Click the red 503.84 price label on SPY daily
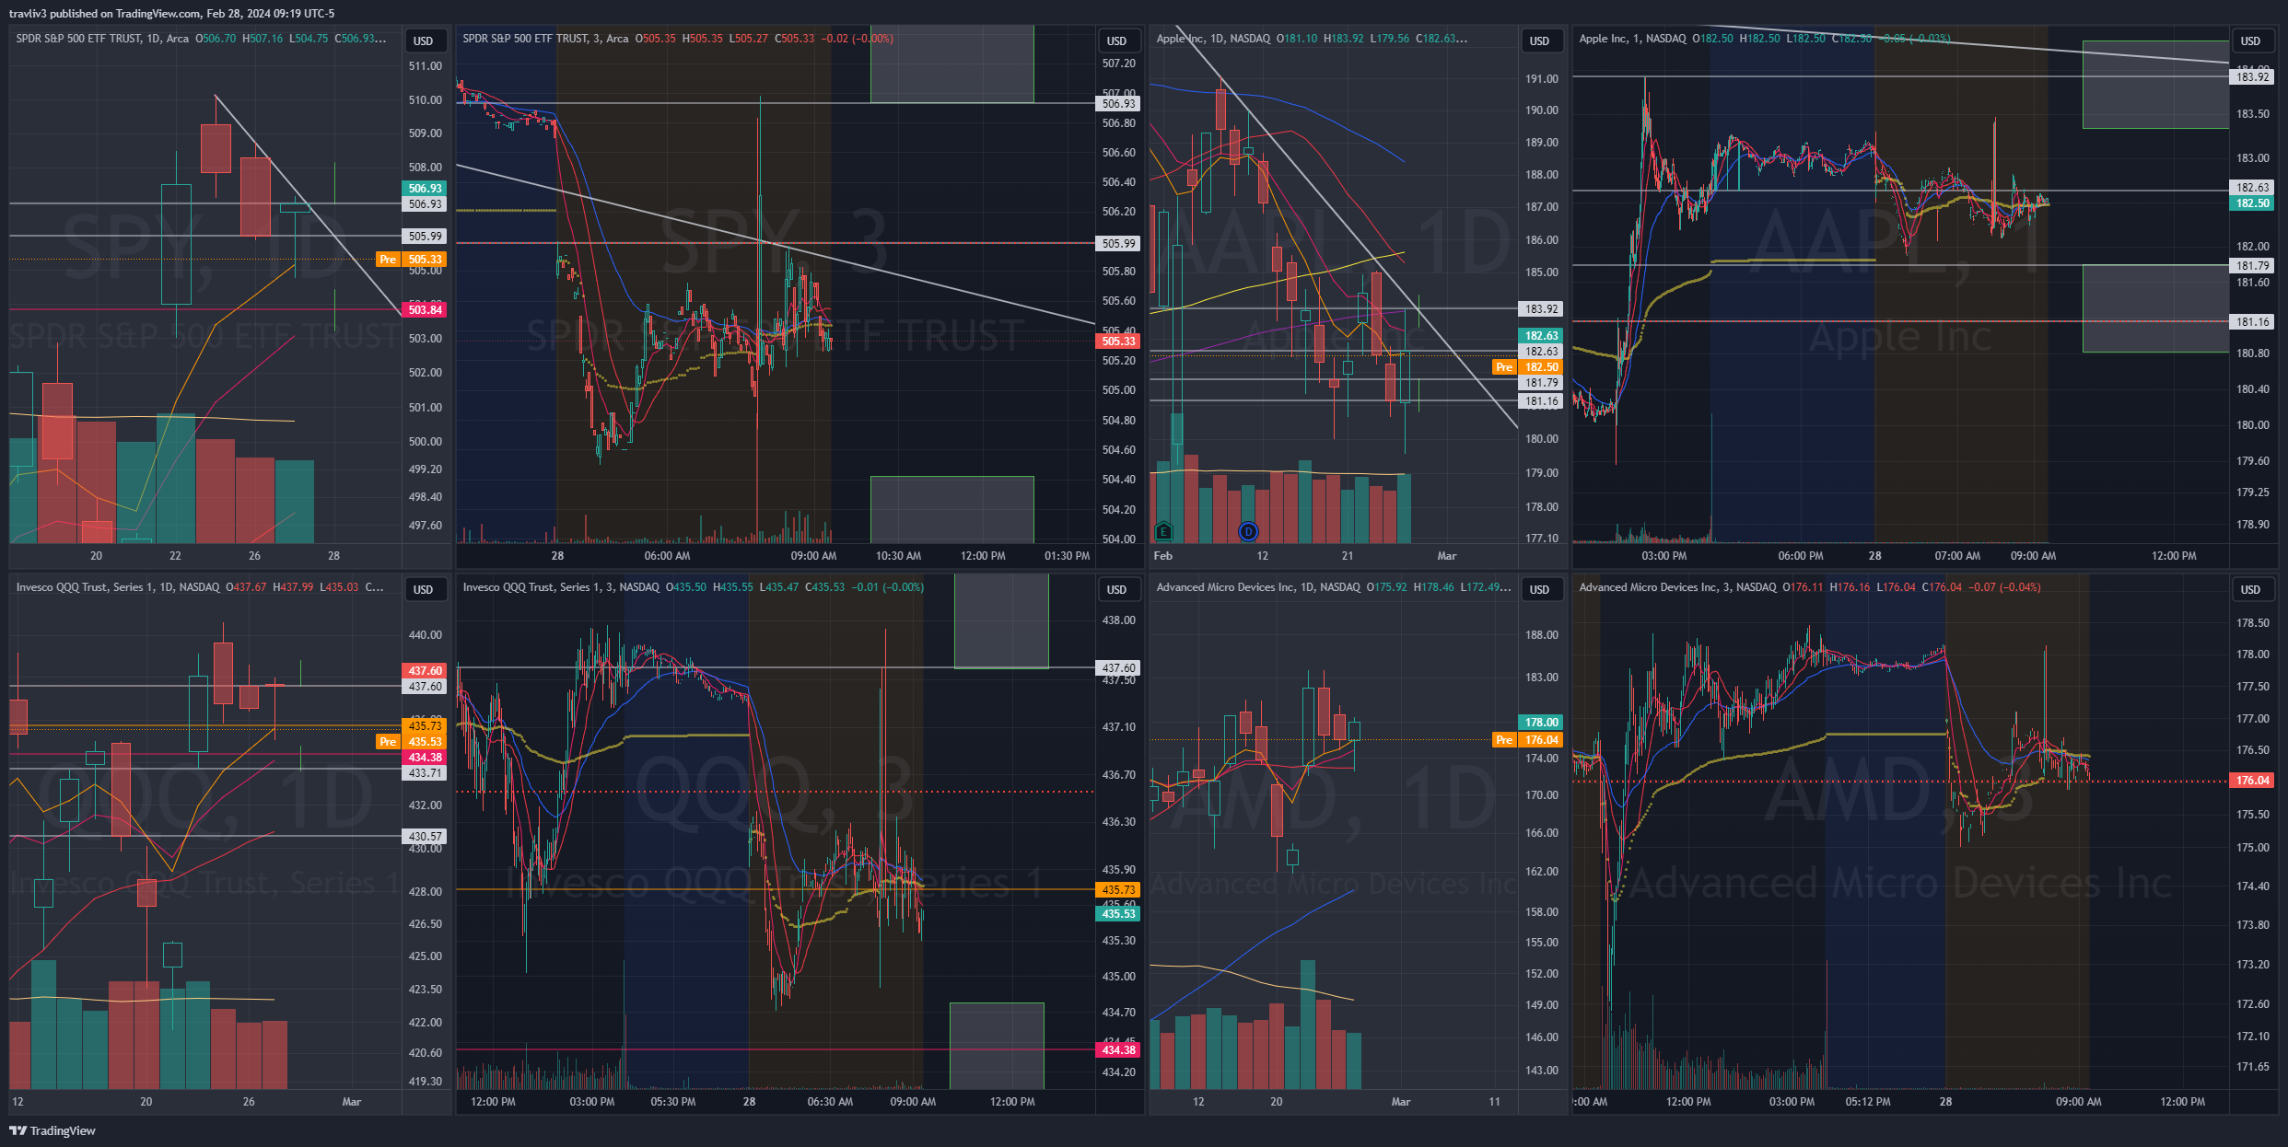This screenshot has width=2288, height=1147. (x=425, y=310)
